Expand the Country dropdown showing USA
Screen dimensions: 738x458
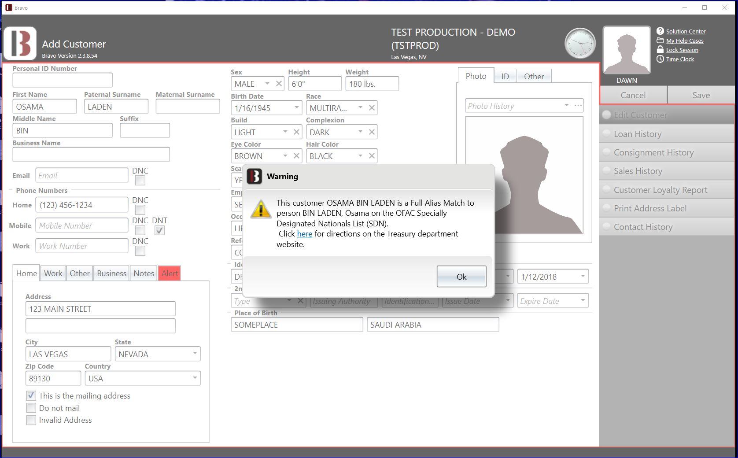(195, 378)
